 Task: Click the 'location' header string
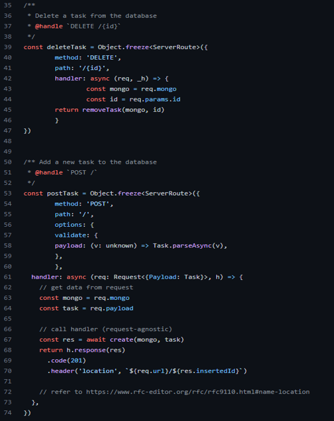pos(98,371)
